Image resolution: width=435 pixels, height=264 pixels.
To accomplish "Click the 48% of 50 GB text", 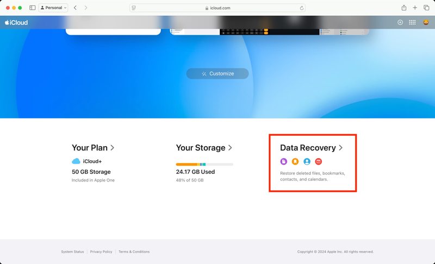I will click(190, 180).
